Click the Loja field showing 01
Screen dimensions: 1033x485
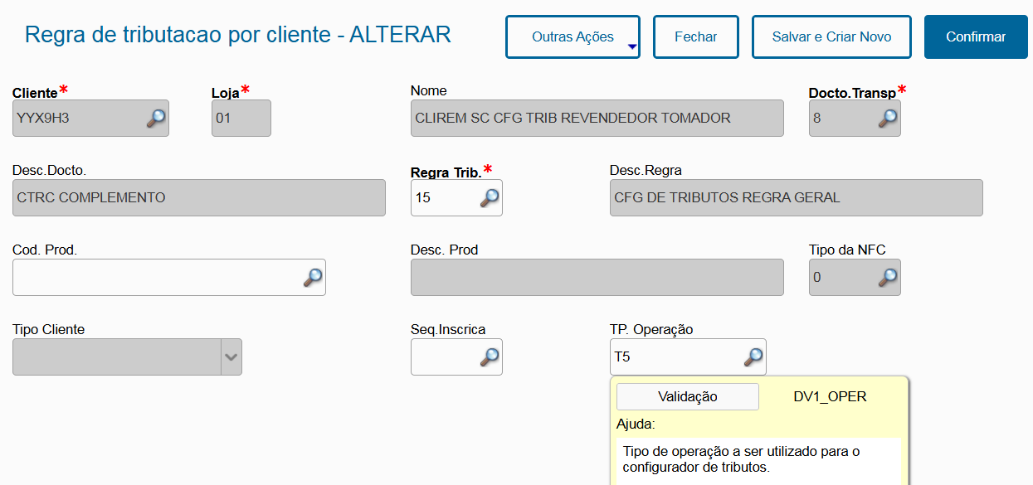(x=241, y=119)
